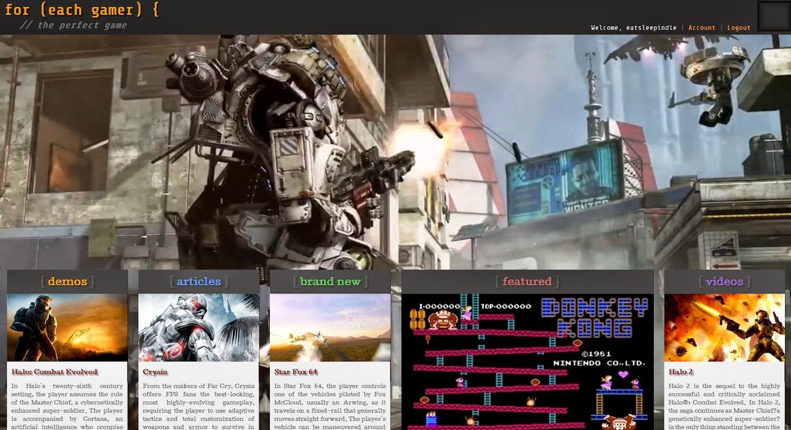Click the Titanfall mech banner image
The height and width of the screenshot is (430, 791).
click(x=395, y=152)
